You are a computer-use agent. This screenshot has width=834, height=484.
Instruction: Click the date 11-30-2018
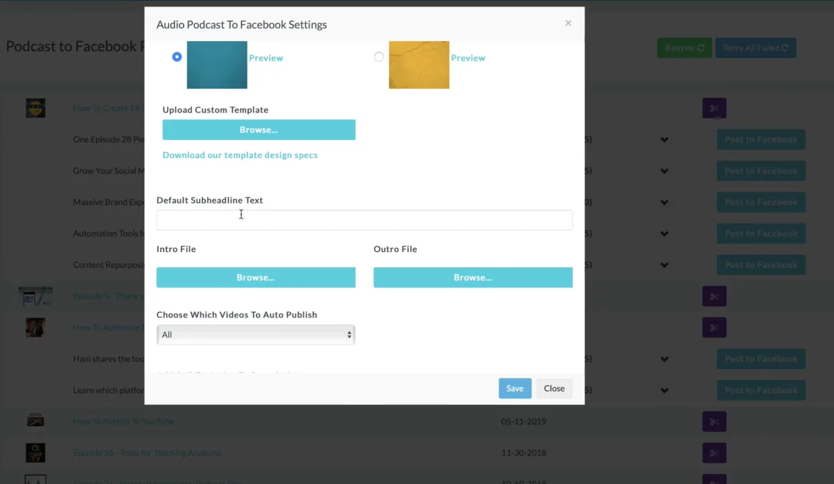tap(524, 452)
